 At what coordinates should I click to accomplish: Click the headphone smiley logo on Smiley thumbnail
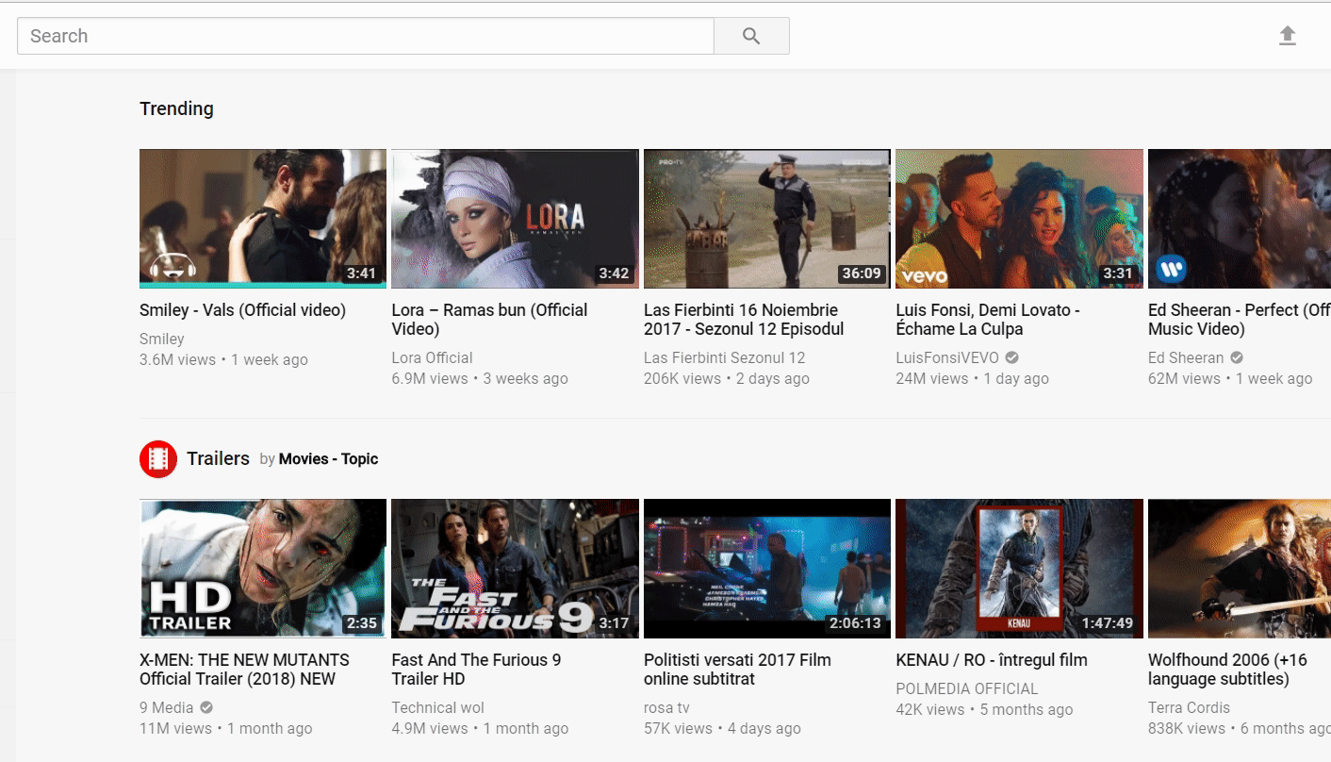click(171, 267)
